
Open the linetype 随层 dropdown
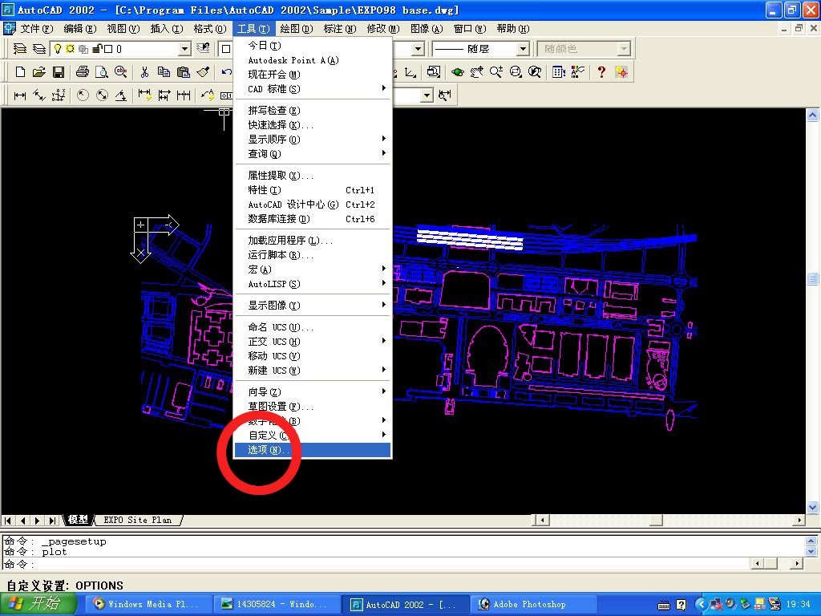click(x=523, y=49)
